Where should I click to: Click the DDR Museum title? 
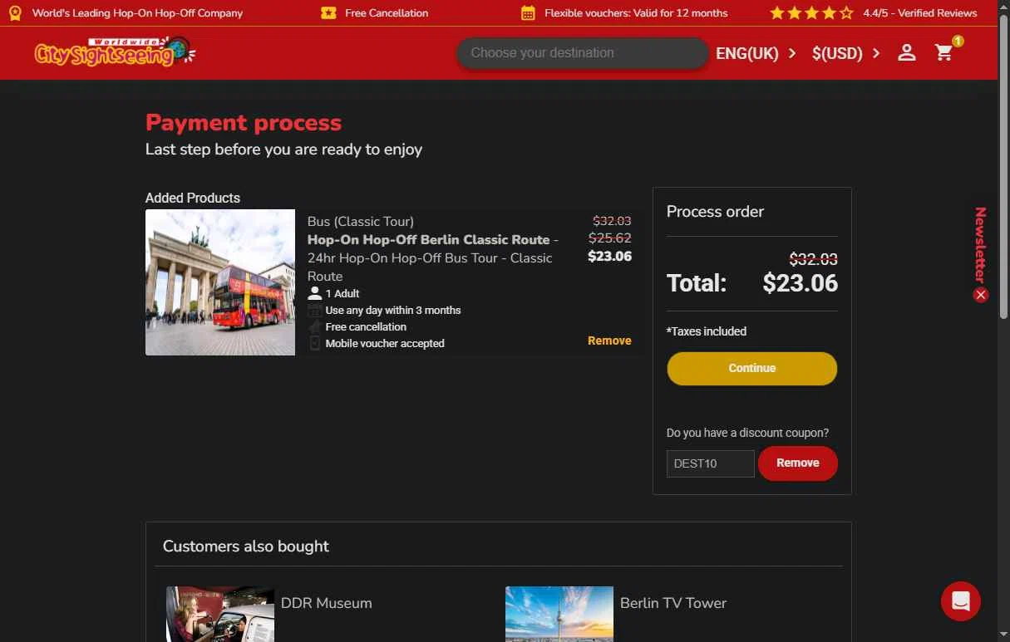(x=327, y=603)
